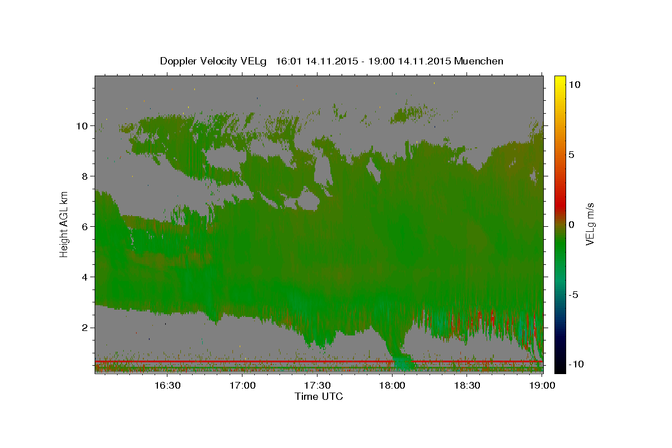Image resolution: width=672 pixels, height=448 pixels.
Task: Click the plot title "Doppler Velocity VELg"
Action: (x=214, y=61)
